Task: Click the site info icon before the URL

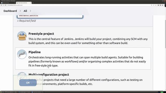Action: click(8, 5)
